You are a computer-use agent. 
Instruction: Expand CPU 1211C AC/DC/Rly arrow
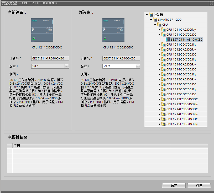click(159, 30)
